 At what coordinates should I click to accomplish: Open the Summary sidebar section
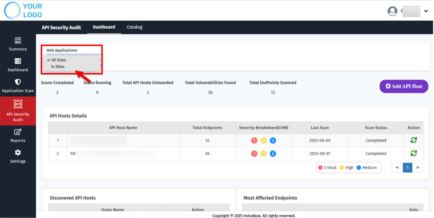point(18,44)
